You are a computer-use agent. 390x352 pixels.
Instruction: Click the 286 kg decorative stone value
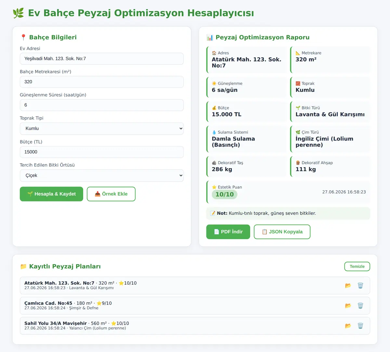(222, 169)
